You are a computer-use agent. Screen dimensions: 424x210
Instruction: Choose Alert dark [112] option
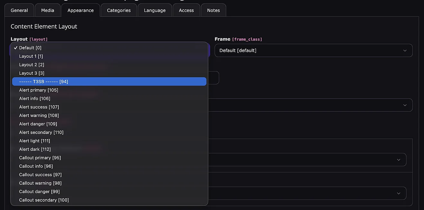click(35, 149)
